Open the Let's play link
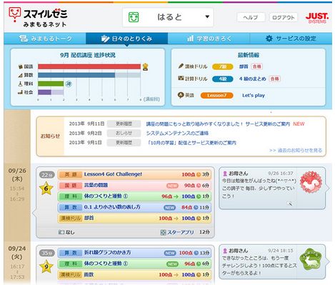 (x=254, y=96)
